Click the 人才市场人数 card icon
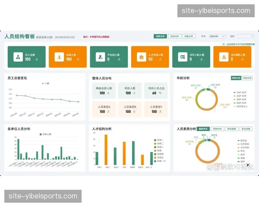The image size is (259, 207). (141, 57)
